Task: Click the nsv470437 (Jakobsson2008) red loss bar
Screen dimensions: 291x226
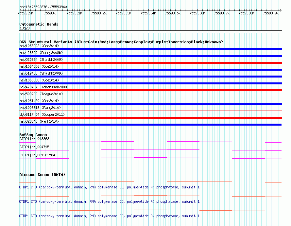Action: [x=150, y=90]
